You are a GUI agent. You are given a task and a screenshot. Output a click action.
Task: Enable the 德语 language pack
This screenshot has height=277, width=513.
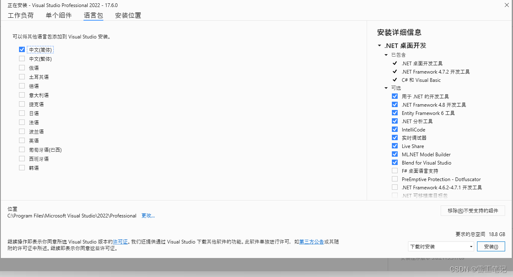coord(22,86)
